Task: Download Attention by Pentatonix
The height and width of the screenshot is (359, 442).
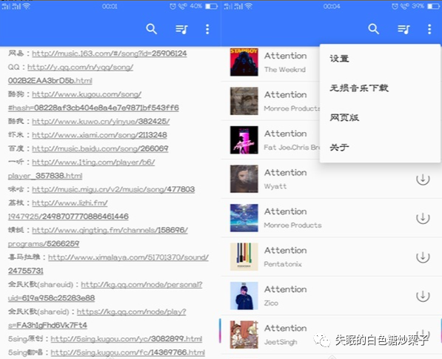Action: (423, 257)
